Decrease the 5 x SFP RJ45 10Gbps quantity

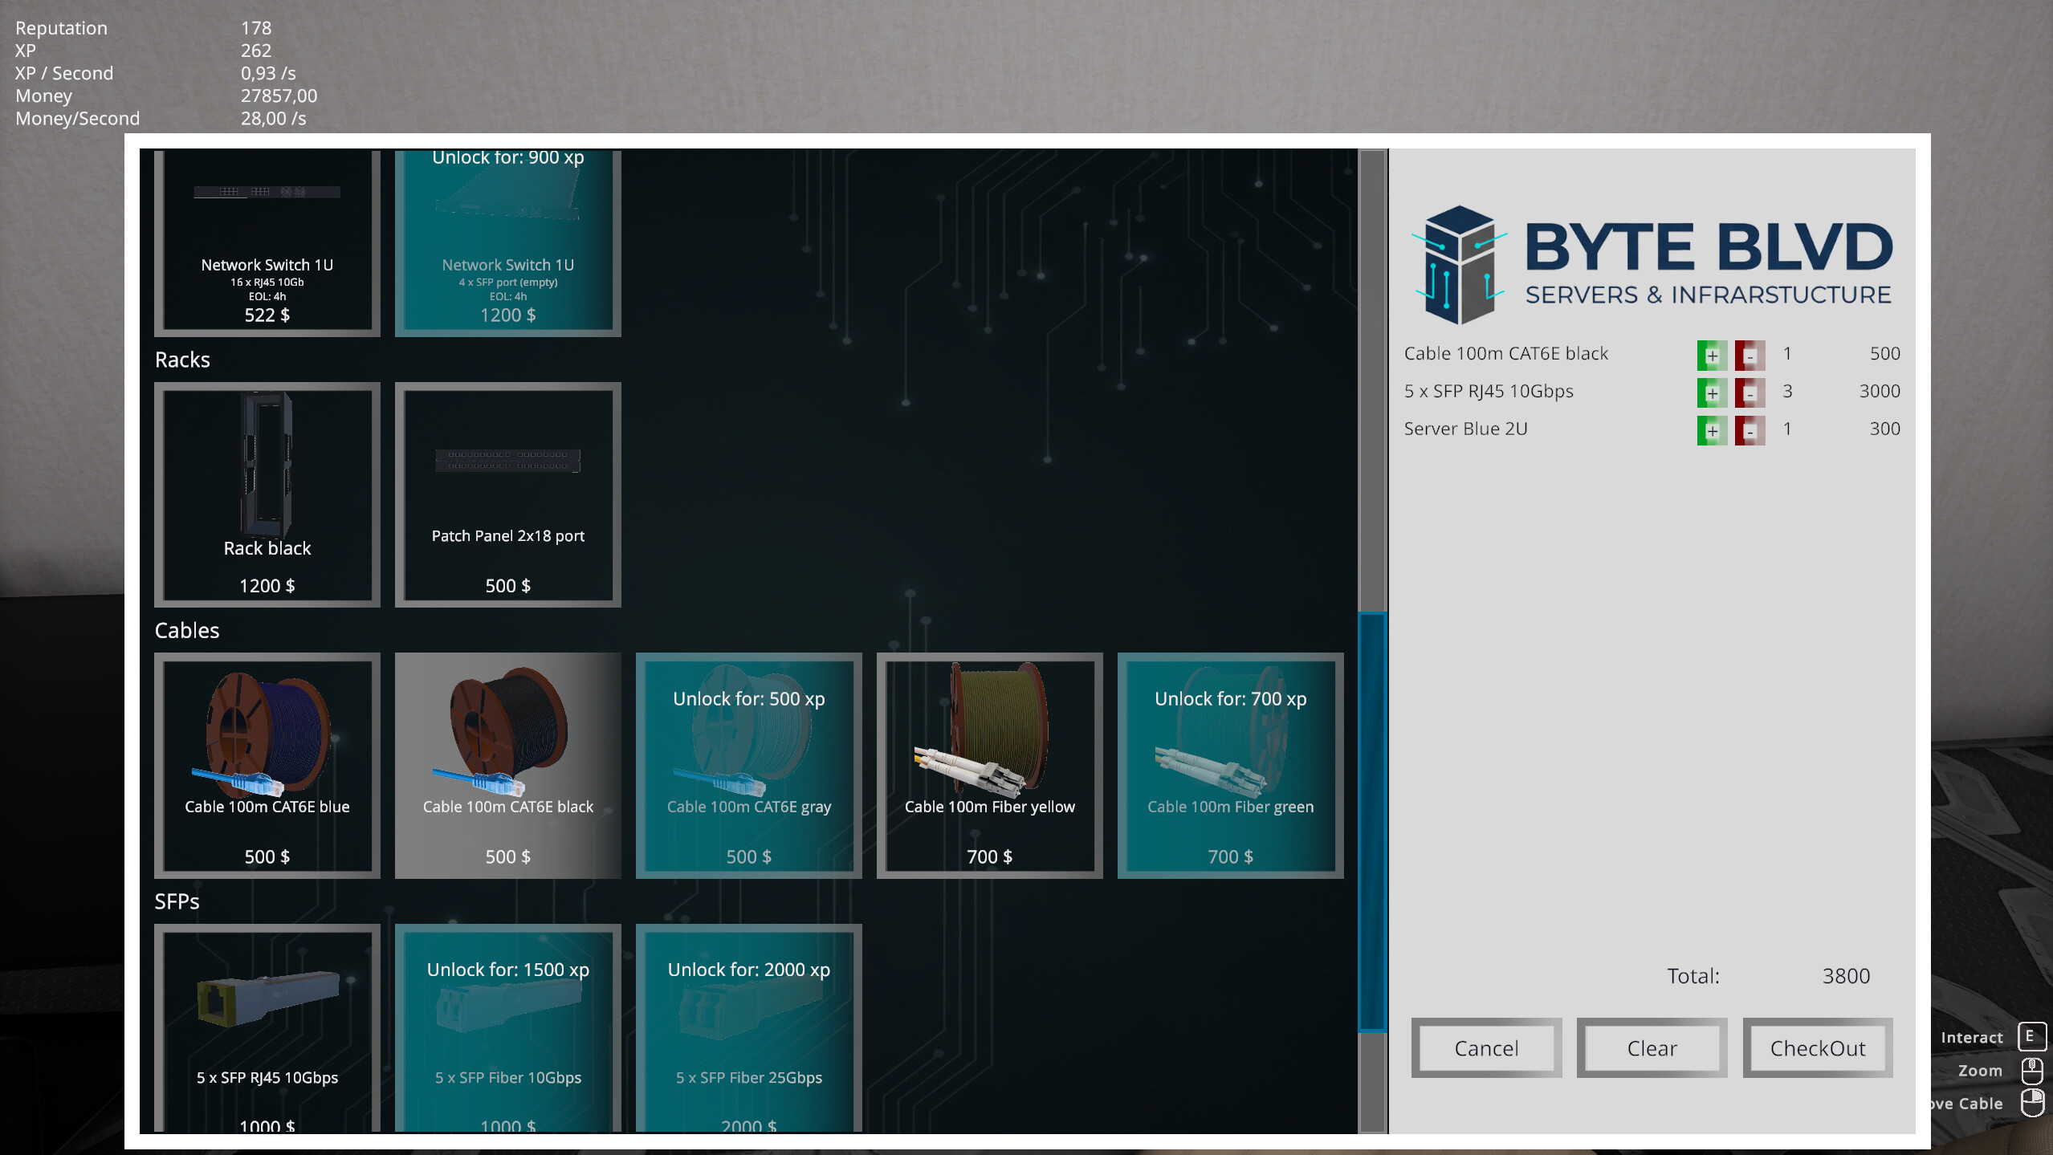[x=1750, y=392]
